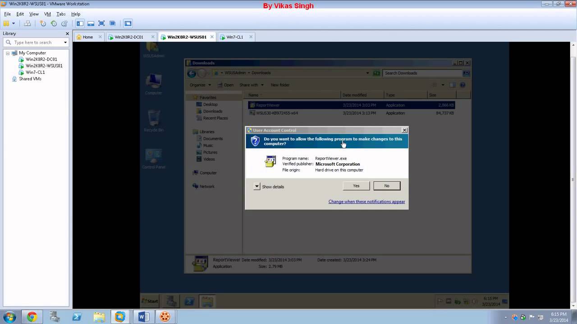Open Change when these notifications appear link
This screenshot has height=324, width=577.
366,202
